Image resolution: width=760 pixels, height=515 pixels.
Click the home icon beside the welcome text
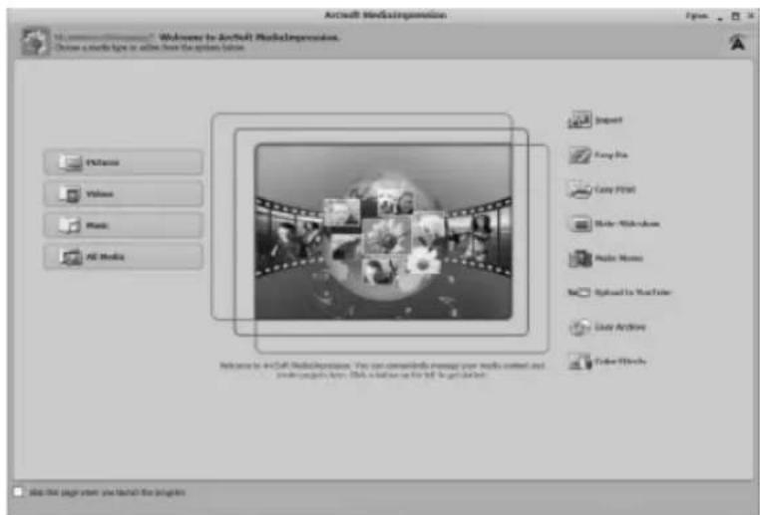(35, 42)
